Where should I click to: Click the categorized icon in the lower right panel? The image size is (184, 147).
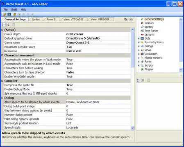pos(139,80)
